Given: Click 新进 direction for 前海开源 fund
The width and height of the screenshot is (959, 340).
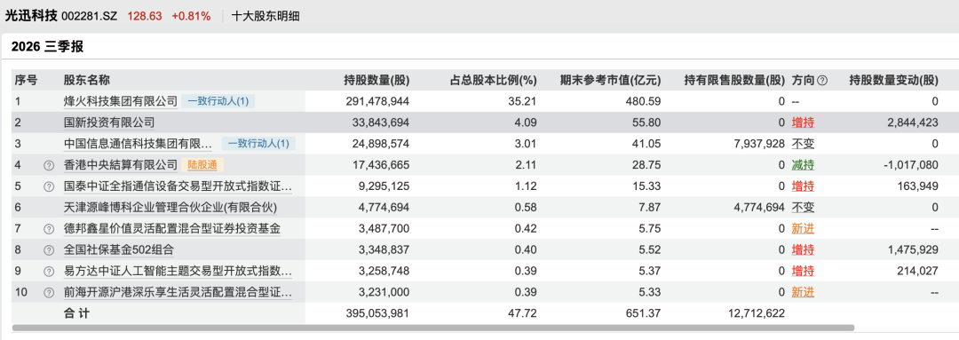Looking at the screenshot, I should click(x=803, y=293).
